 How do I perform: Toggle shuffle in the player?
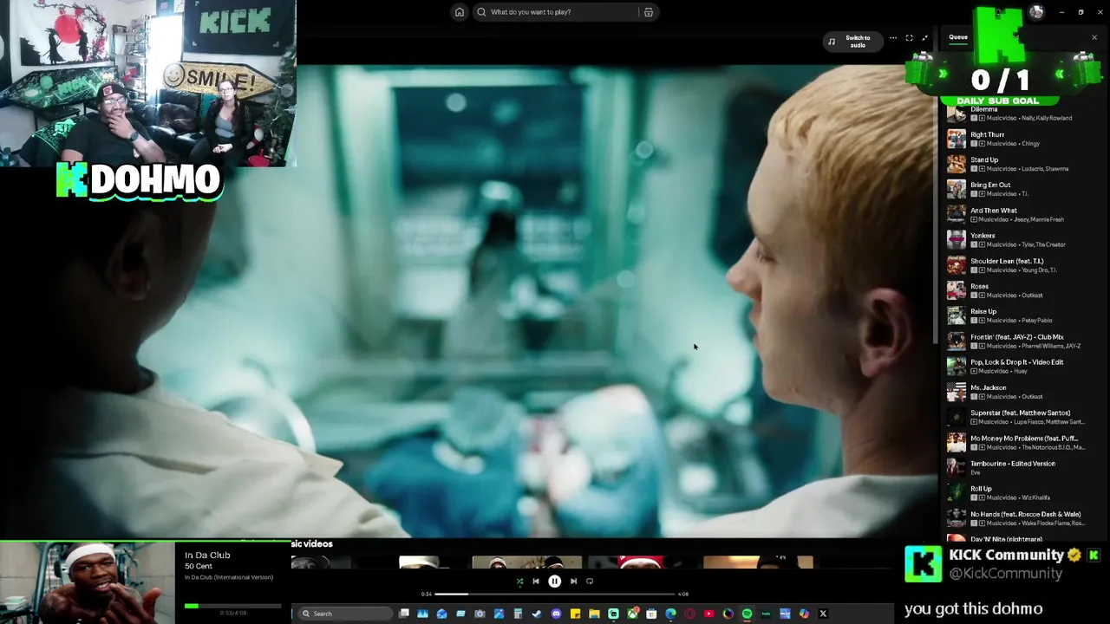pyautogui.click(x=519, y=582)
